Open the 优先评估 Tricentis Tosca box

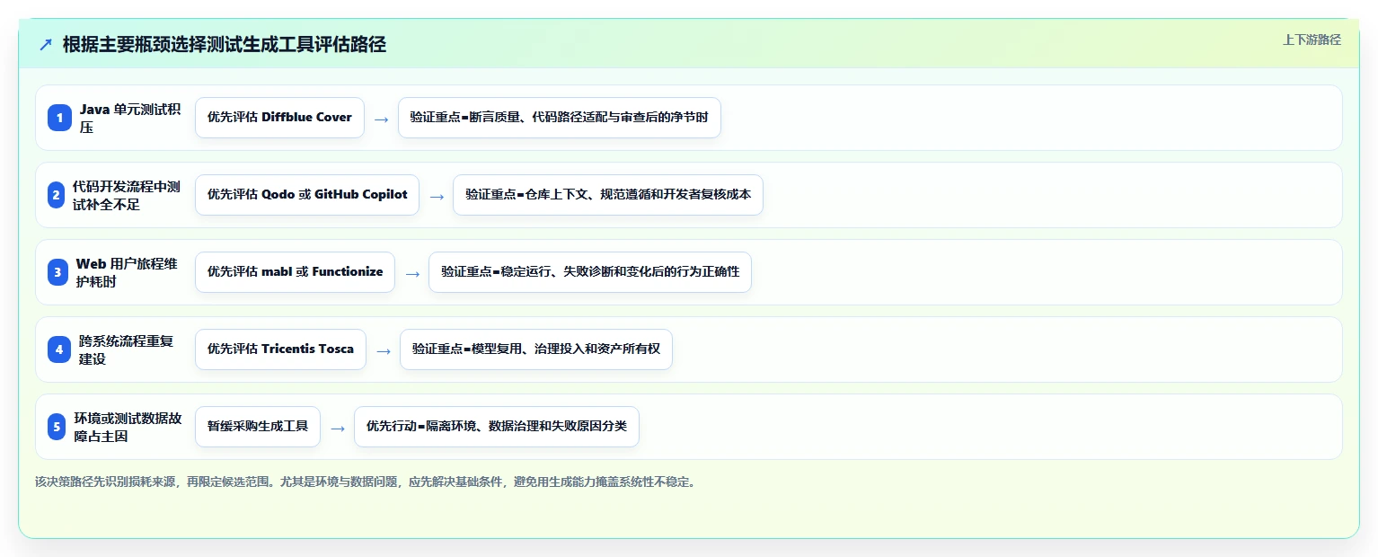tap(280, 349)
